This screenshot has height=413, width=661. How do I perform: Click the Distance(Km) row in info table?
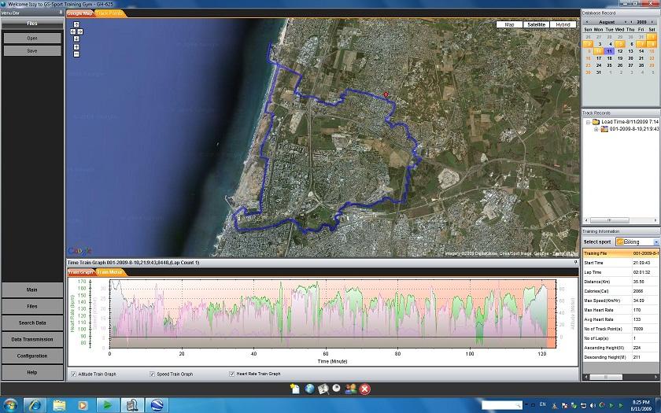(x=621, y=282)
